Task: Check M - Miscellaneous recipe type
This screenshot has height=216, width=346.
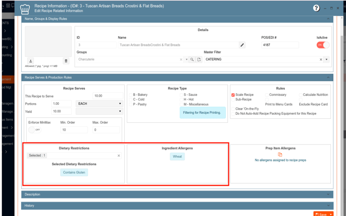Action: click(181, 104)
